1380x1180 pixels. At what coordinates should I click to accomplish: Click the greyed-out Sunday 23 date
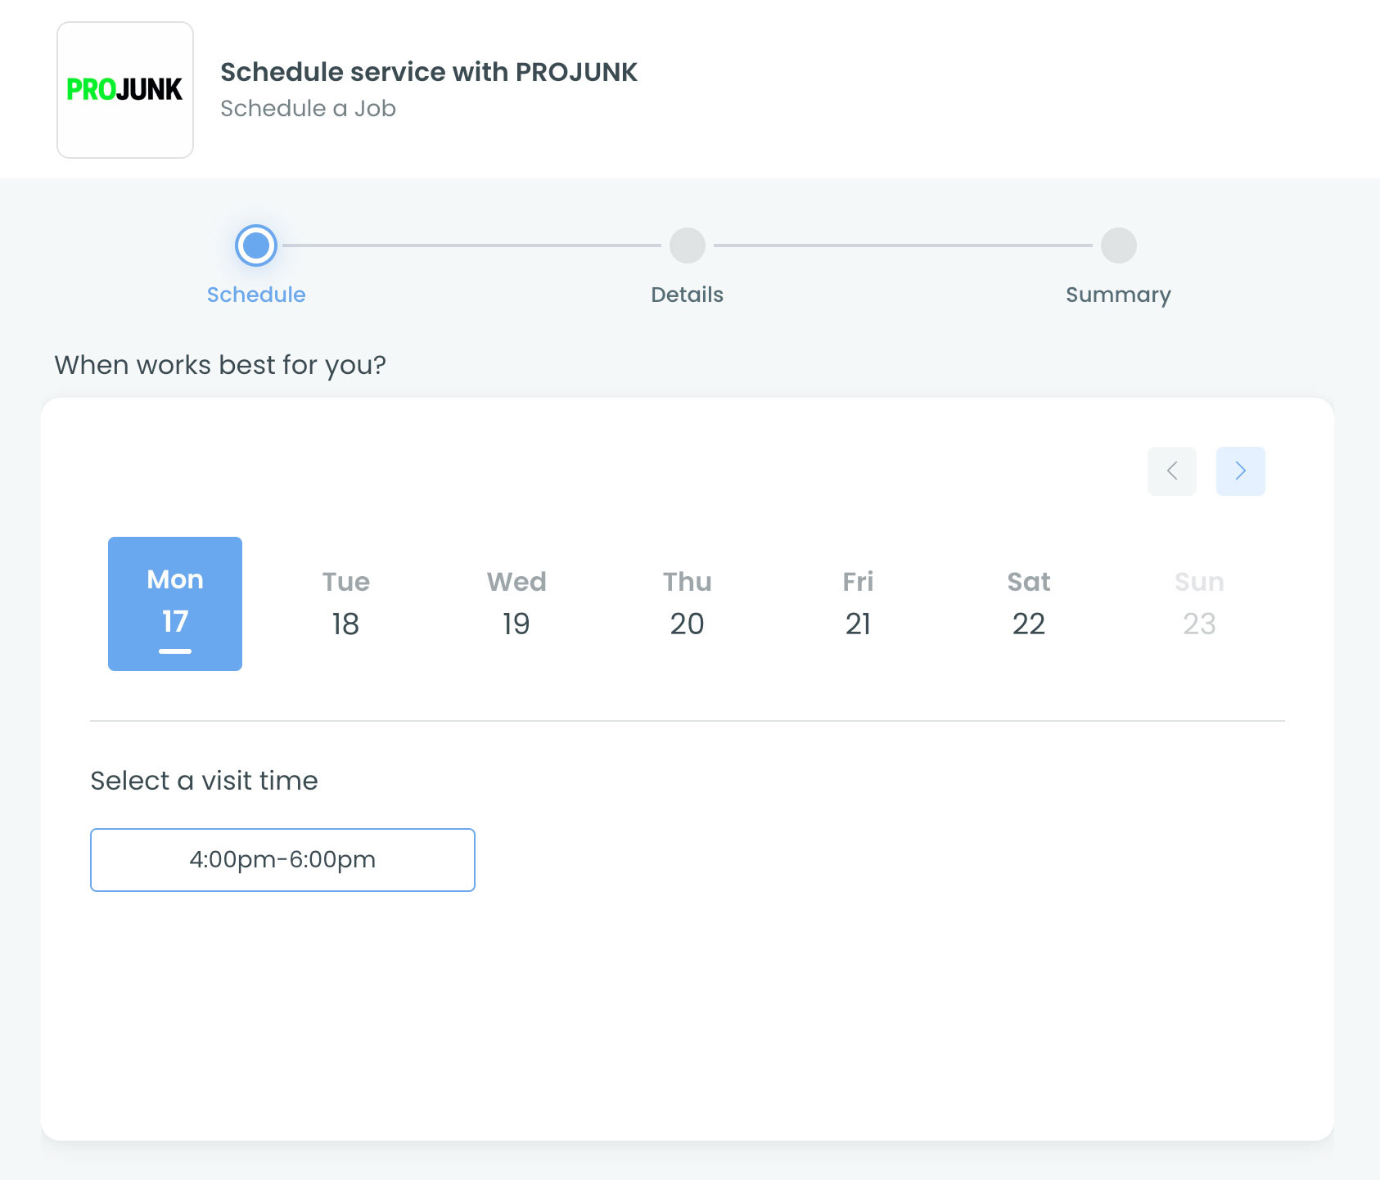pyautogui.click(x=1199, y=604)
